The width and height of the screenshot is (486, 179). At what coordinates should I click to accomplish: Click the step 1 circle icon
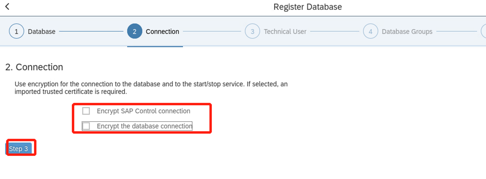(16, 32)
